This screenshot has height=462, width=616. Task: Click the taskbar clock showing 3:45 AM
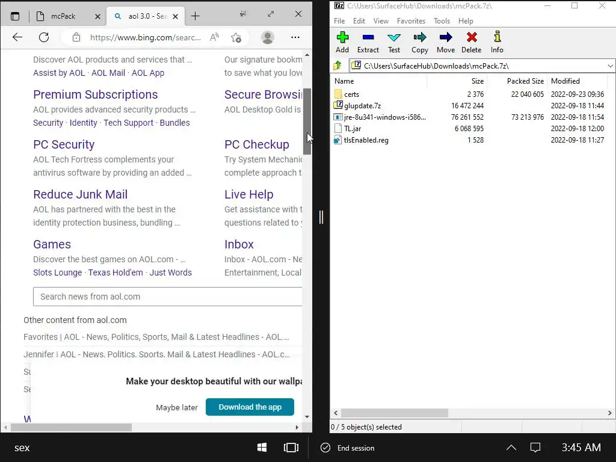pos(581,448)
